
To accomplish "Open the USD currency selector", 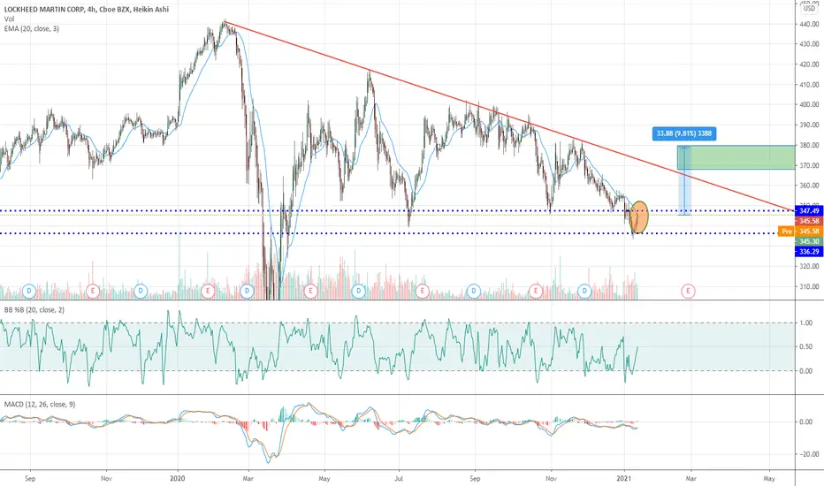I will coord(809,9).
